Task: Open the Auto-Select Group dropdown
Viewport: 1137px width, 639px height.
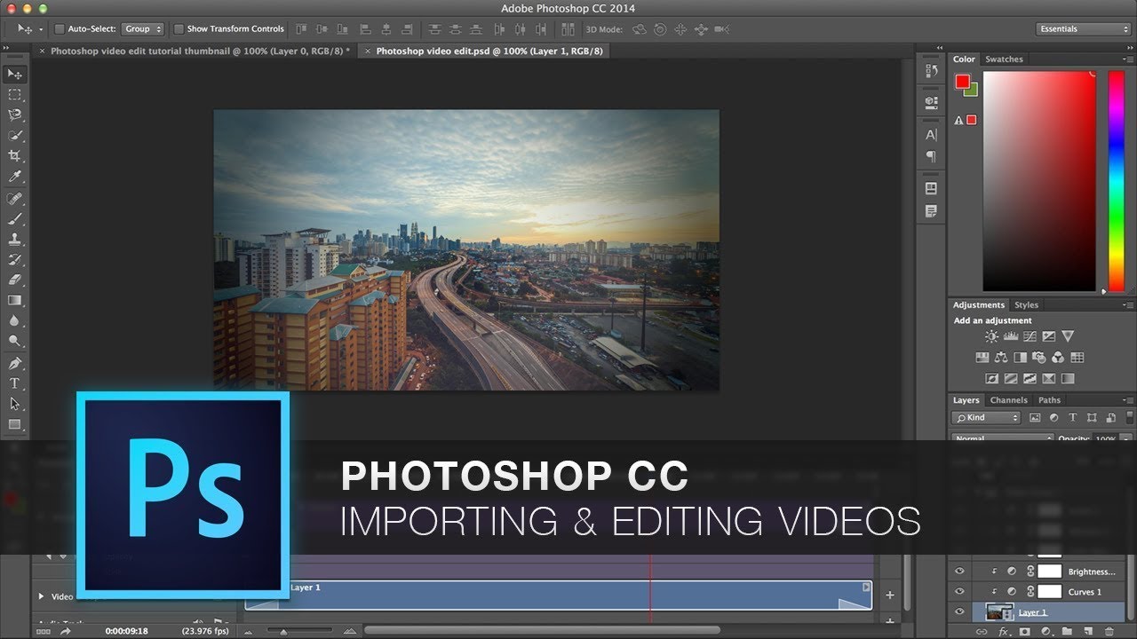Action: click(142, 29)
